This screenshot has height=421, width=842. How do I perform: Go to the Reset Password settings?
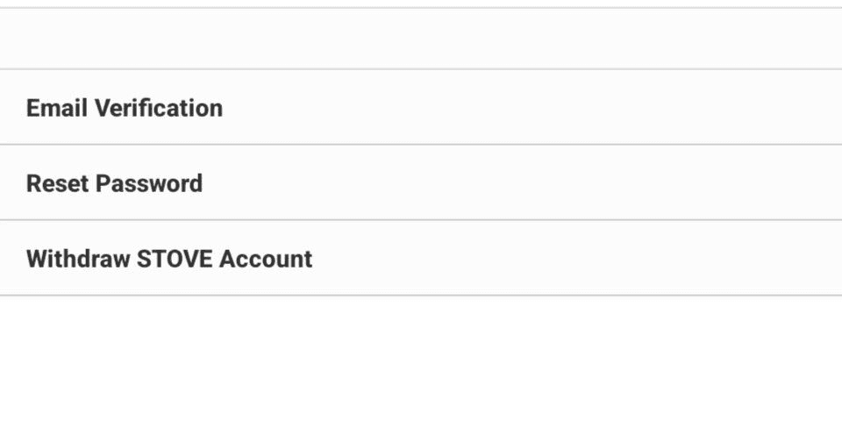click(421, 182)
